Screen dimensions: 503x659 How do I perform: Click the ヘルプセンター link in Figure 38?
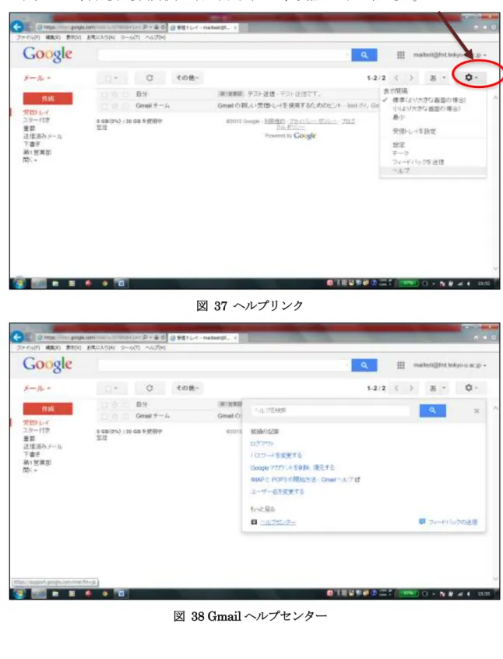tap(278, 522)
